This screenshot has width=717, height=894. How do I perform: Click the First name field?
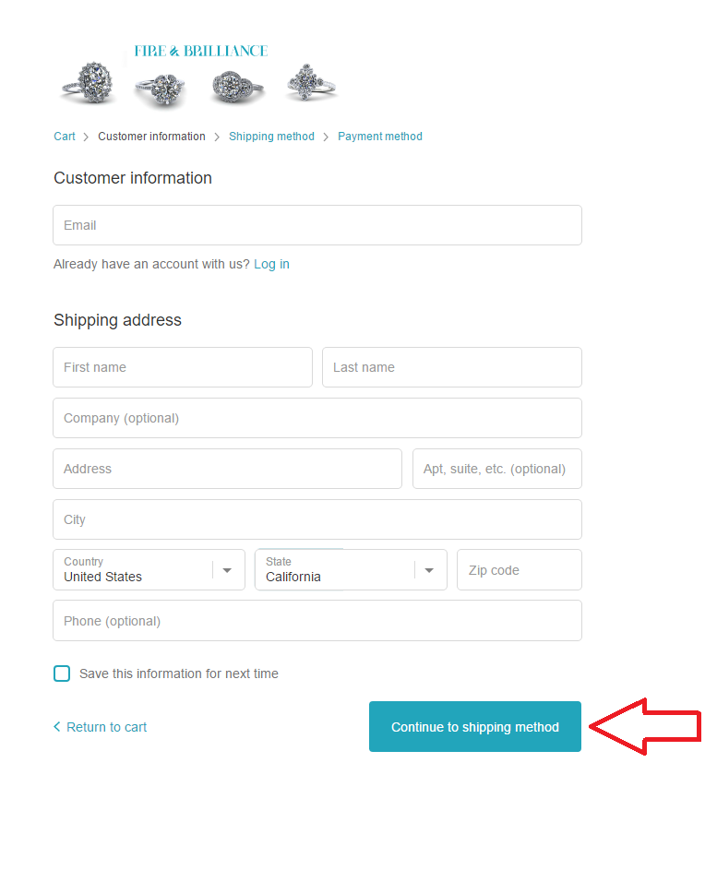[183, 367]
